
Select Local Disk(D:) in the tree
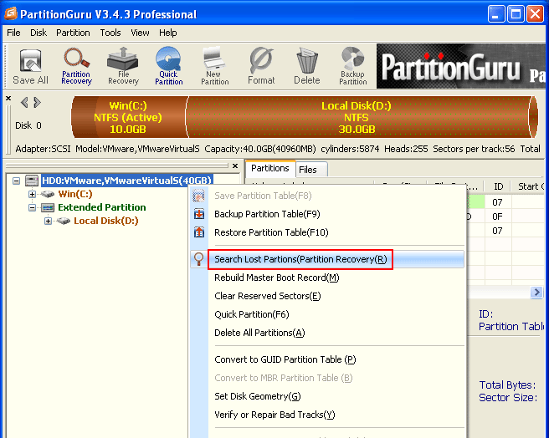click(105, 221)
